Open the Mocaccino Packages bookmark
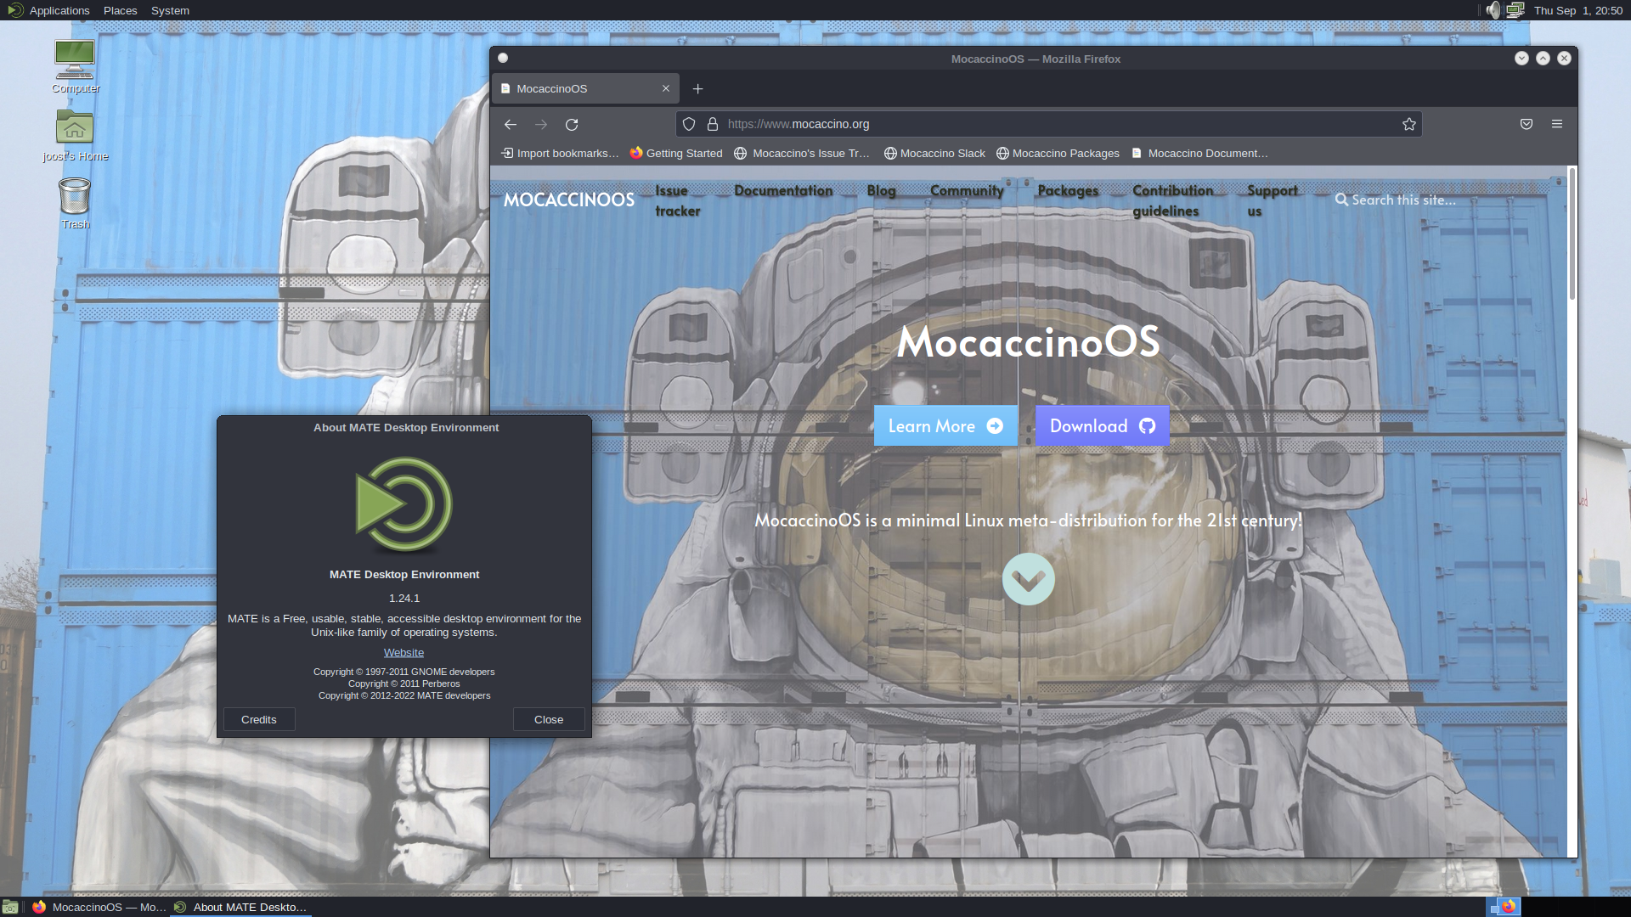The height and width of the screenshot is (917, 1631). click(1058, 154)
